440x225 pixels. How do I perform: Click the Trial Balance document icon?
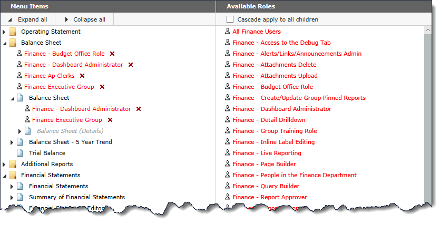coord(20,153)
